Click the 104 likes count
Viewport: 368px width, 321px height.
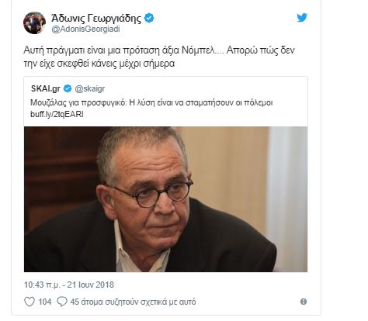coord(45,302)
